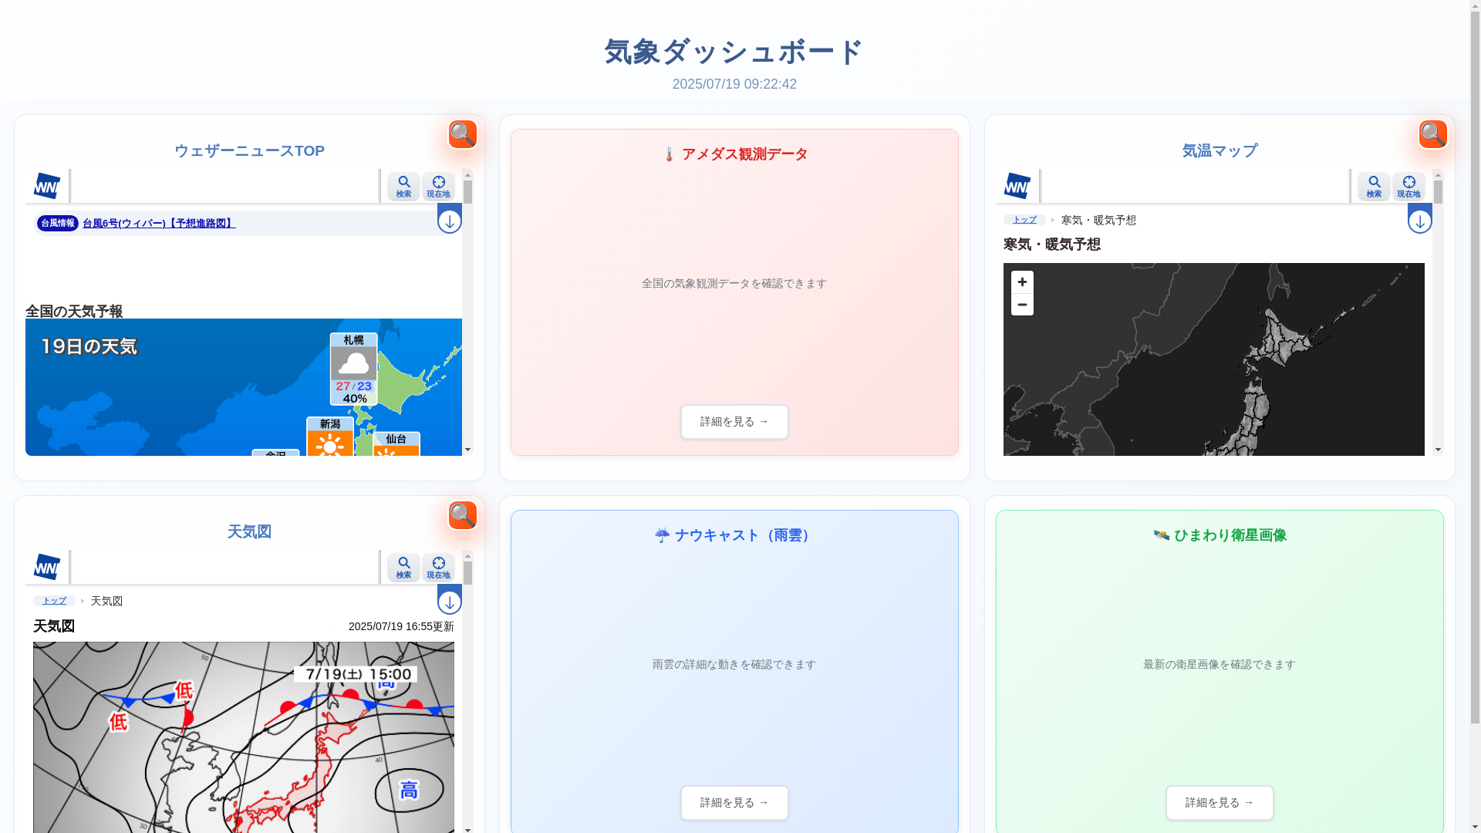Image resolution: width=1481 pixels, height=833 pixels.
Task: Zoom in on the temperature map
Action: coord(1022,282)
